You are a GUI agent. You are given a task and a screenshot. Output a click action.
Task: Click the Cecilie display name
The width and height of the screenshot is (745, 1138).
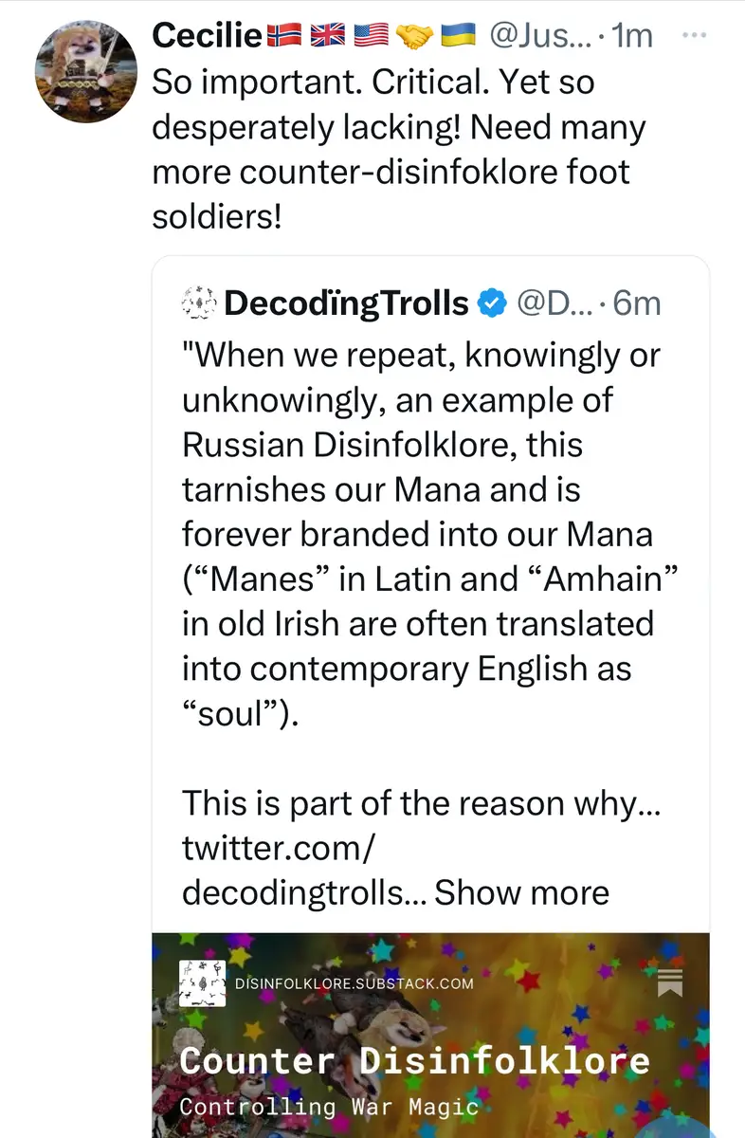[x=207, y=36]
